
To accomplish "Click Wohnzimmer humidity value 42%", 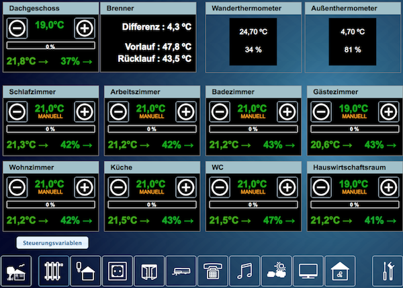I will (x=70, y=221).
